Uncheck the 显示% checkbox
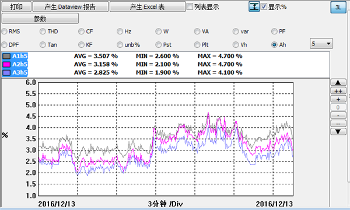350x210 pixels. (264, 6)
